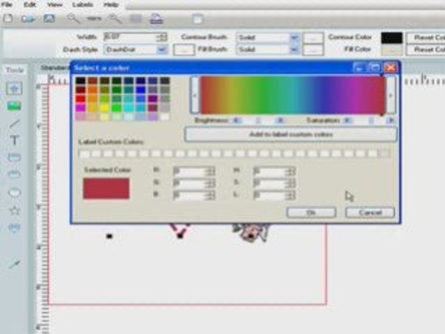Click the beige Fill Color swatch
The height and width of the screenshot is (334, 445).
tap(392, 50)
